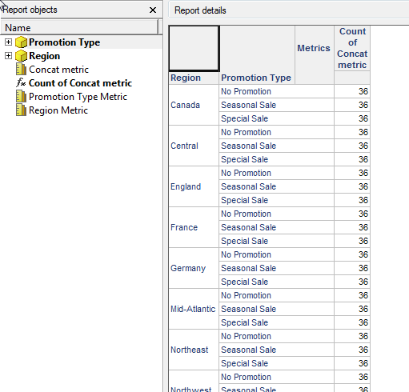Image resolution: width=409 pixels, height=392 pixels.
Task: Click Seasonal Sale under France
Action: 276,227
